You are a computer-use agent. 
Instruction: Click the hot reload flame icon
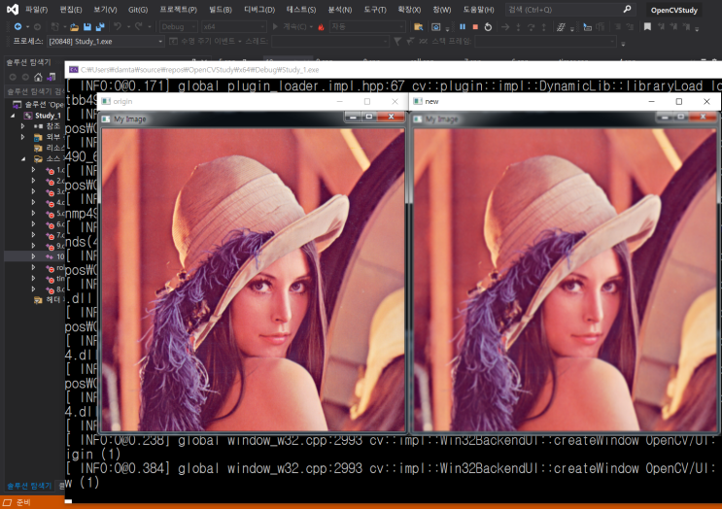point(321,27)
